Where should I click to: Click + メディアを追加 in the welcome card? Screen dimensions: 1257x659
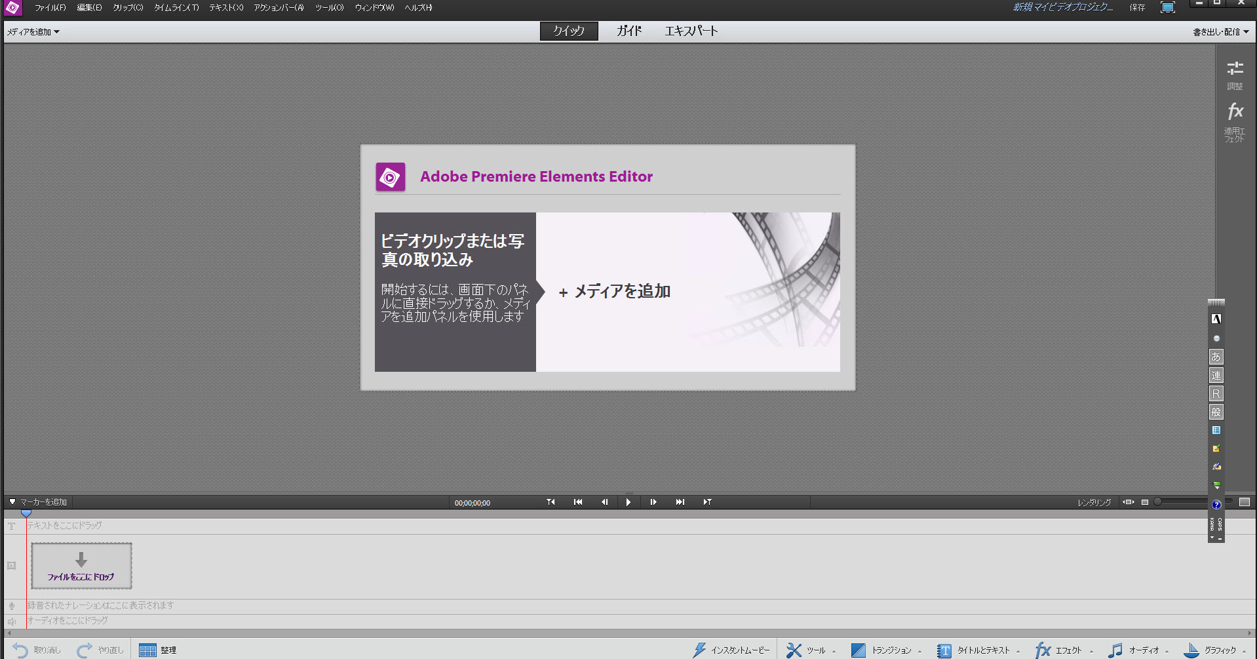[614, 291]
